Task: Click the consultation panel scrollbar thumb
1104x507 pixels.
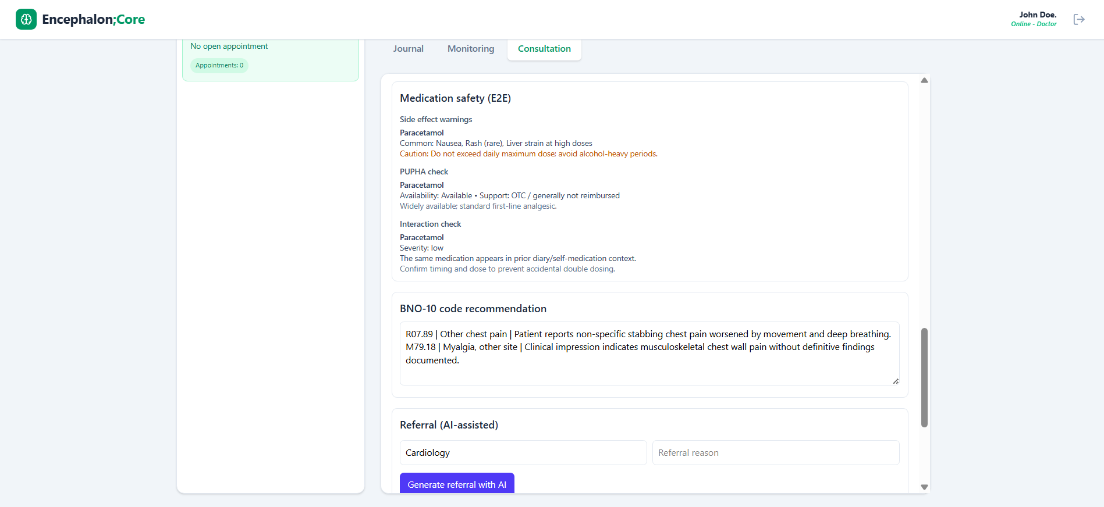Action: [924, 378]
